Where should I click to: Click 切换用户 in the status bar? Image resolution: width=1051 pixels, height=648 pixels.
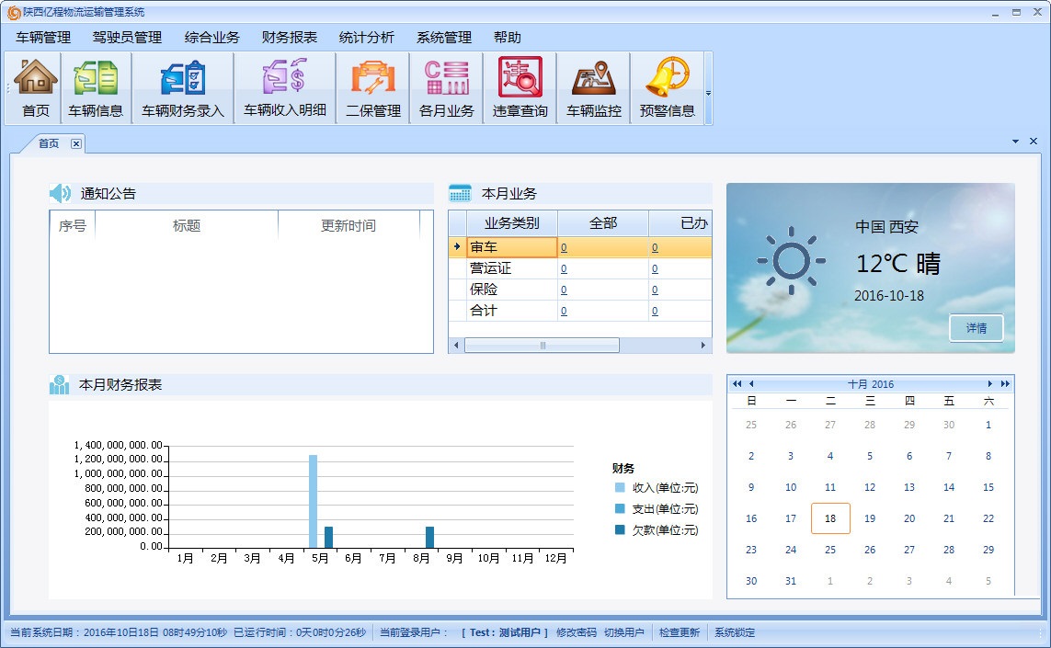coord(624,632)
